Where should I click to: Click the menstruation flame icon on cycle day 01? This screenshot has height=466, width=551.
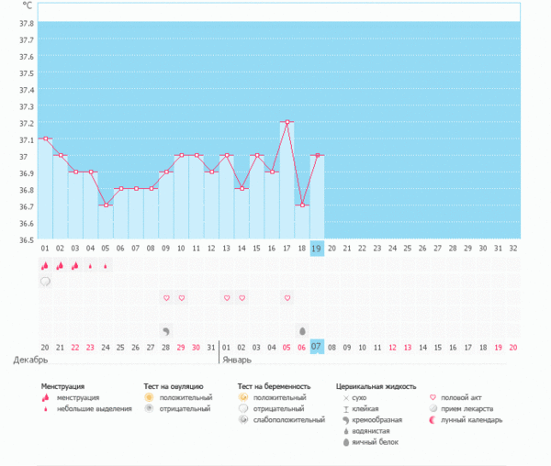[x=44, y=265]
